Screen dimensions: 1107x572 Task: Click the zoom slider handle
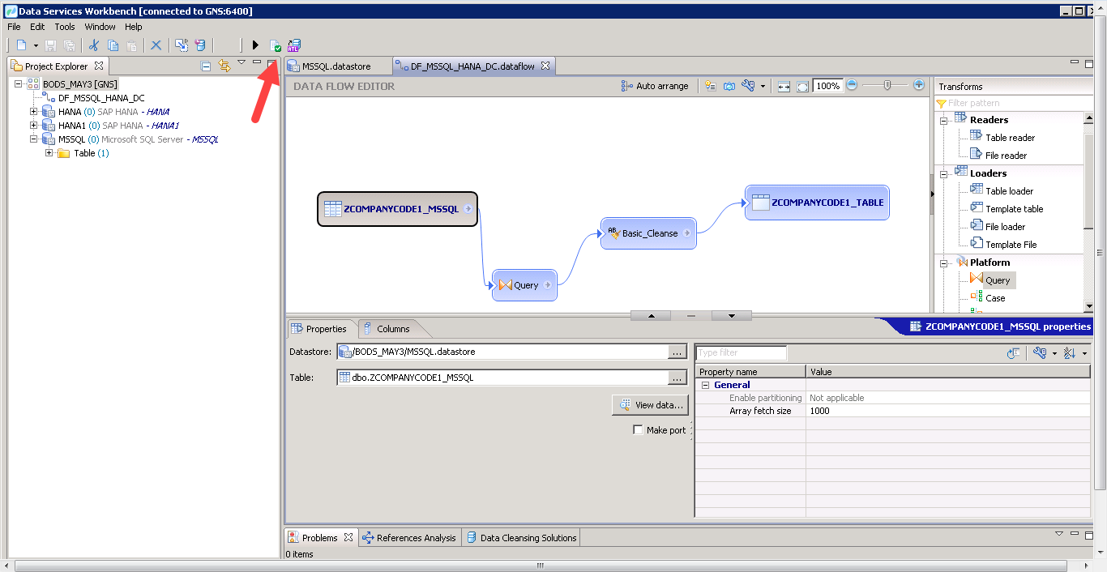point(888,85)
